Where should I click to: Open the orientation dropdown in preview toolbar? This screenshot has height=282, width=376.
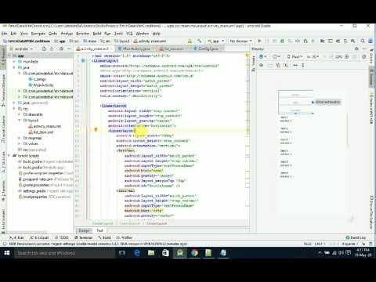277,56
